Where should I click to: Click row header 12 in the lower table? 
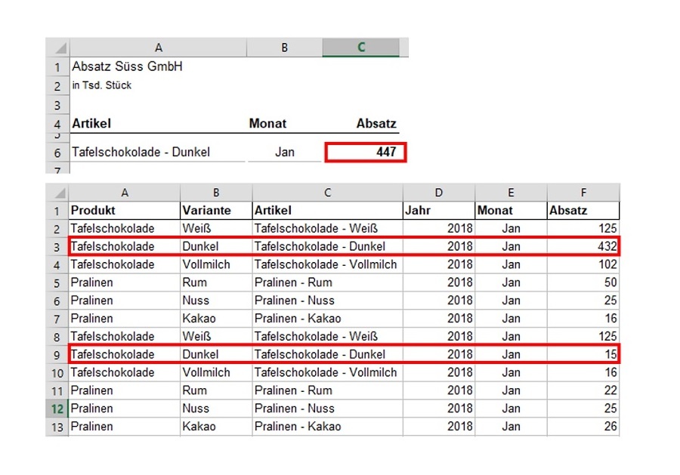pos(57,409)
